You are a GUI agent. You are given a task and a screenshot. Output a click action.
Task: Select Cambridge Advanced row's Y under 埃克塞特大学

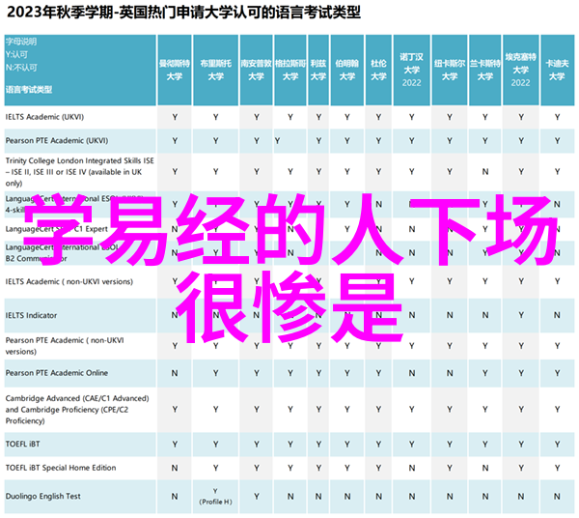(x=521, y=410)
